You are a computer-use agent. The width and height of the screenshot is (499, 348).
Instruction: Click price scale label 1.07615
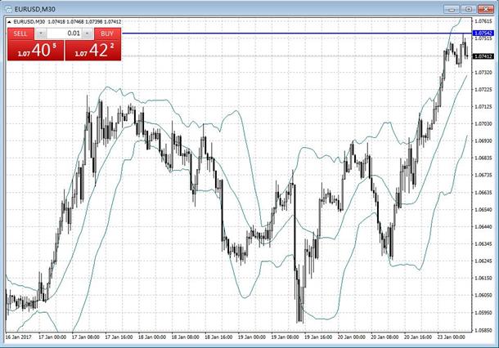(x=483, y=21)
